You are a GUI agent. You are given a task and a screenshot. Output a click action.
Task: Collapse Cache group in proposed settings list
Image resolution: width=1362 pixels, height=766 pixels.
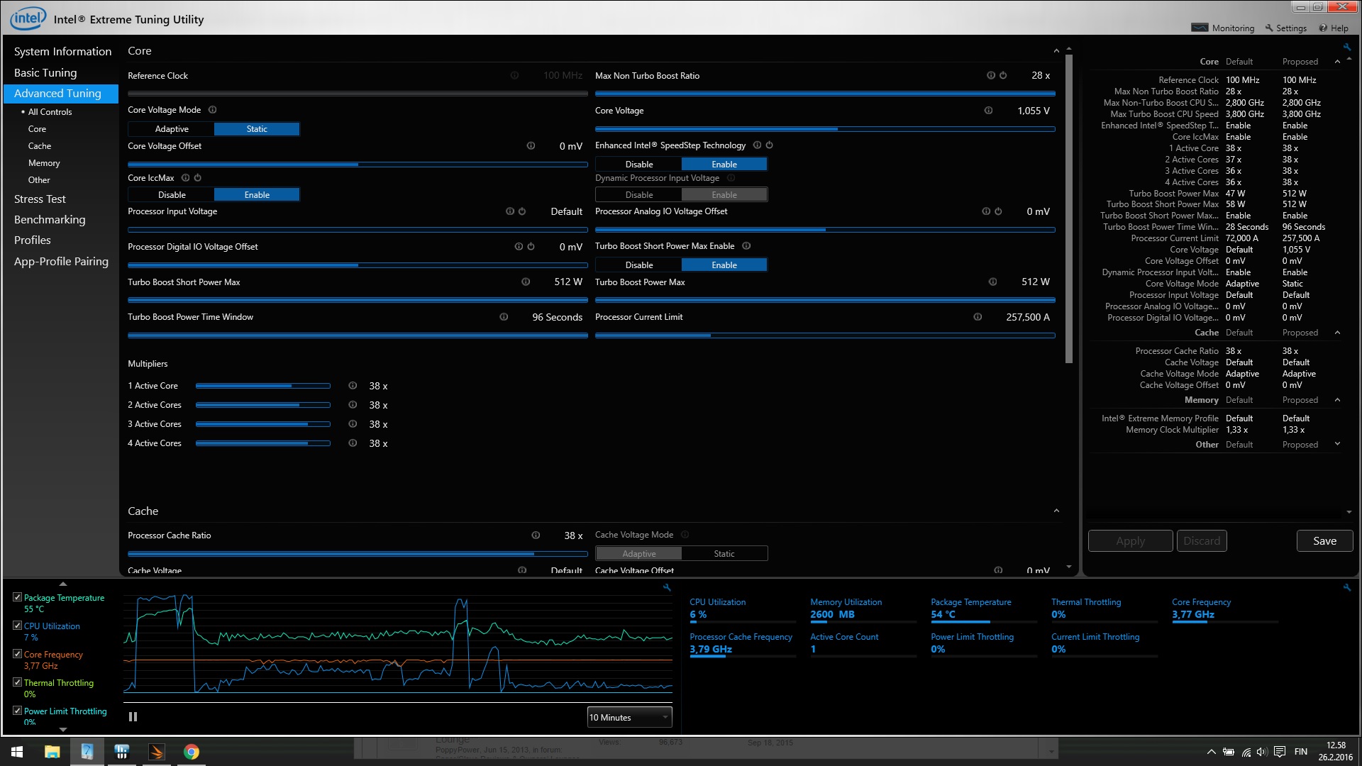click(1337, 333)
